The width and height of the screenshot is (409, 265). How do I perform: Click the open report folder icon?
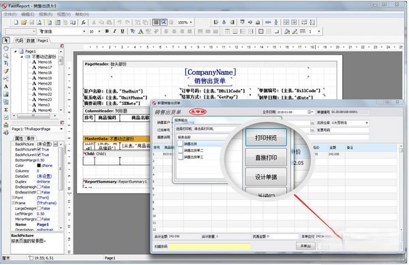point(24,22)
